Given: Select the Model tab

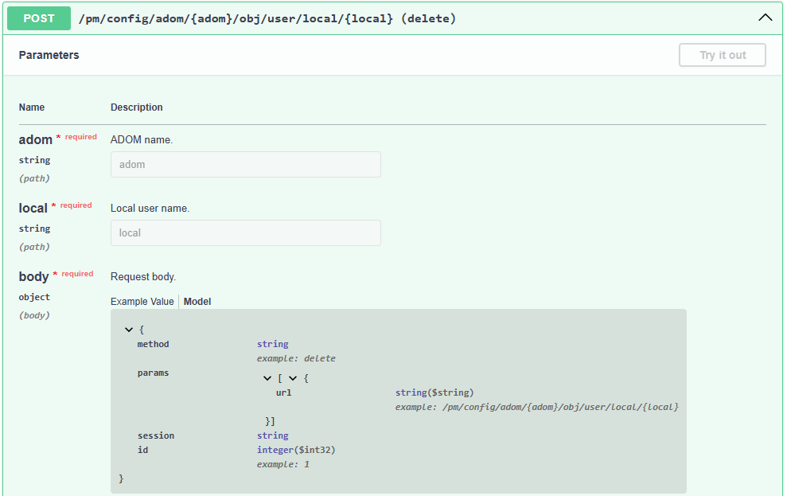Looking at the screenshot, I should click(x=197, y=302).
